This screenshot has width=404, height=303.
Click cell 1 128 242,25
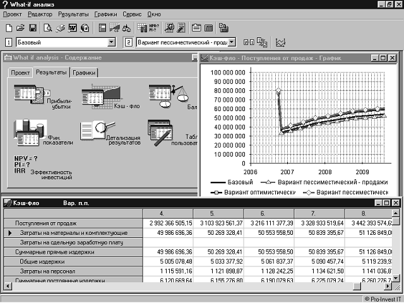pyautogui.click(x=269, y=271)
